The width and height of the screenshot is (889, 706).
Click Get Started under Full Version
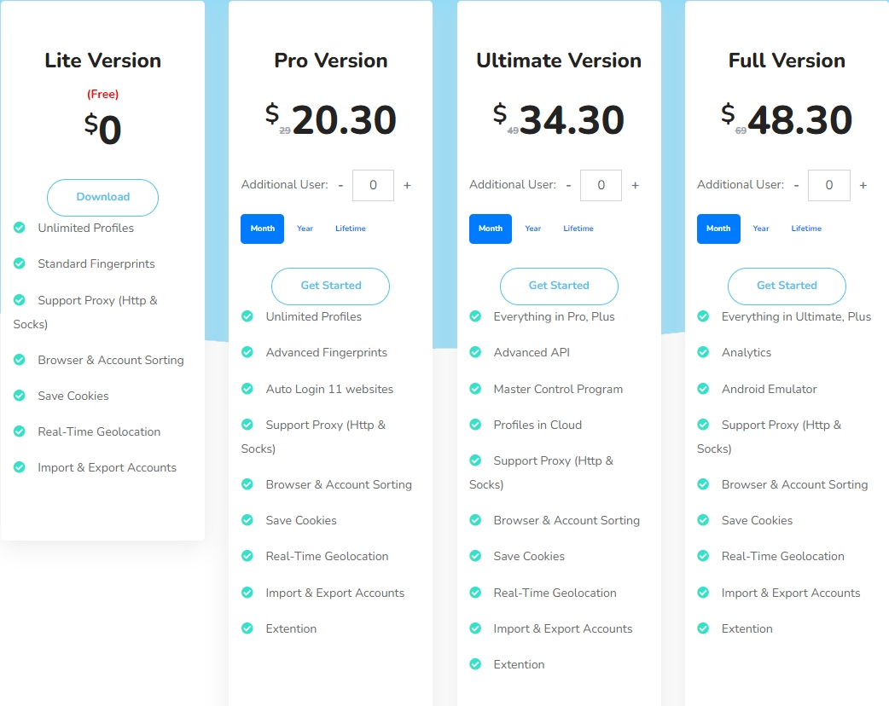(x=787, y=286)
